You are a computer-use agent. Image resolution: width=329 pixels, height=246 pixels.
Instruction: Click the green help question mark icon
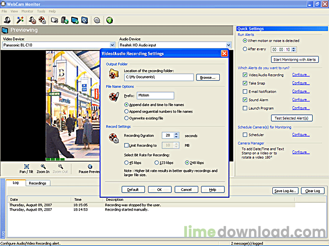click(x=110, y=20)
